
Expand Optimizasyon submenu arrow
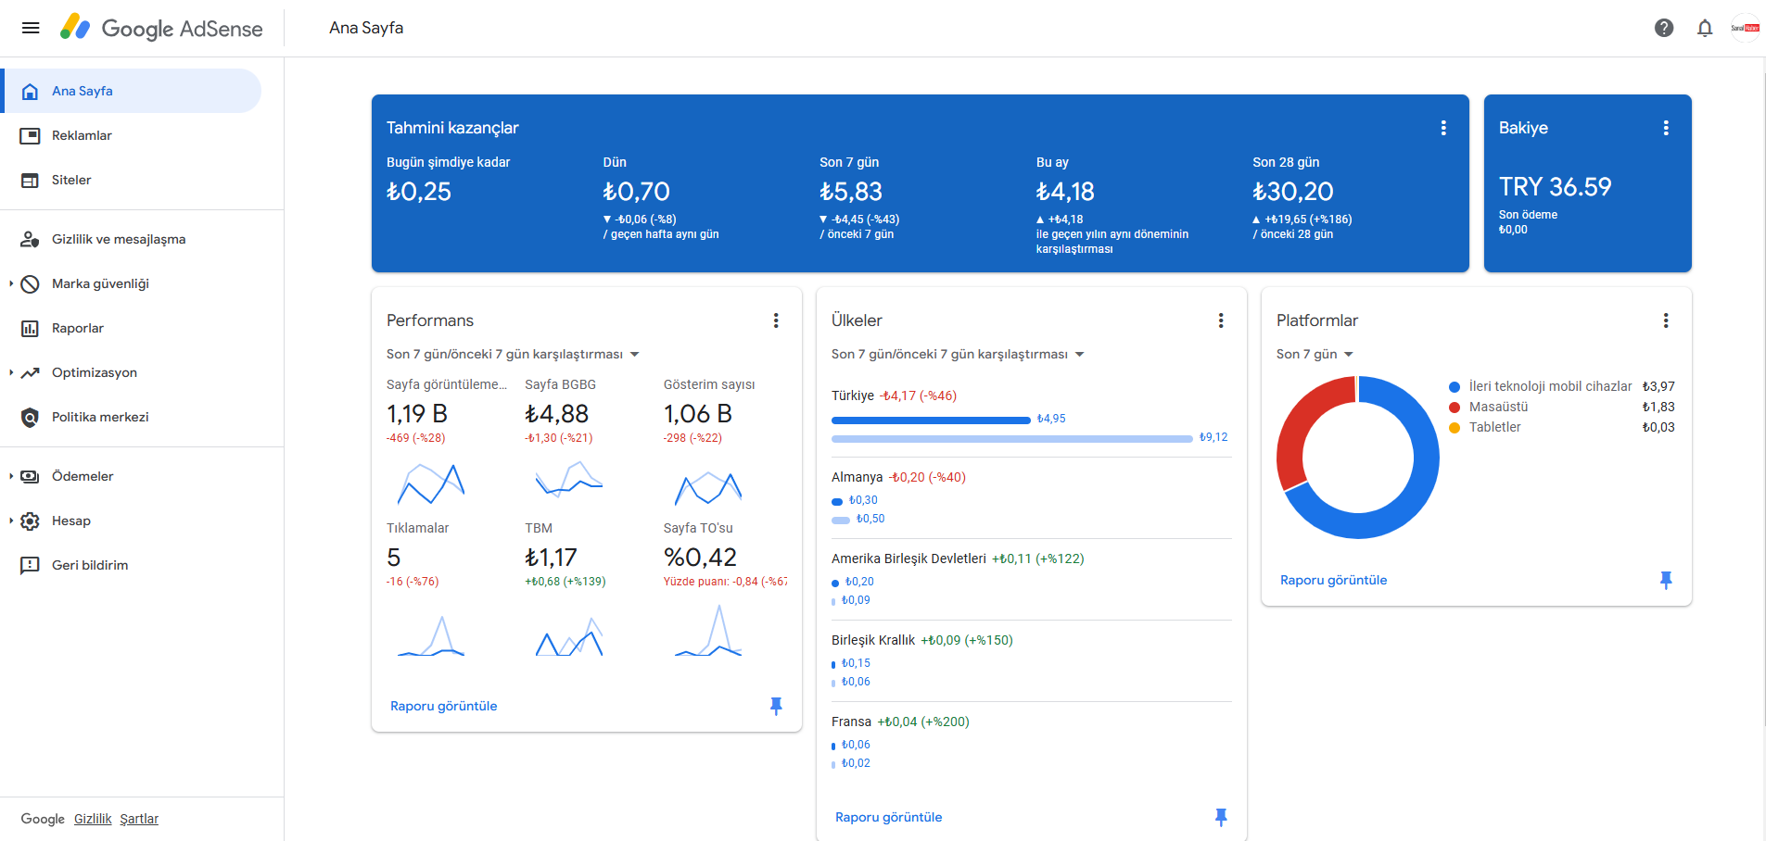[x=11, y=372]
